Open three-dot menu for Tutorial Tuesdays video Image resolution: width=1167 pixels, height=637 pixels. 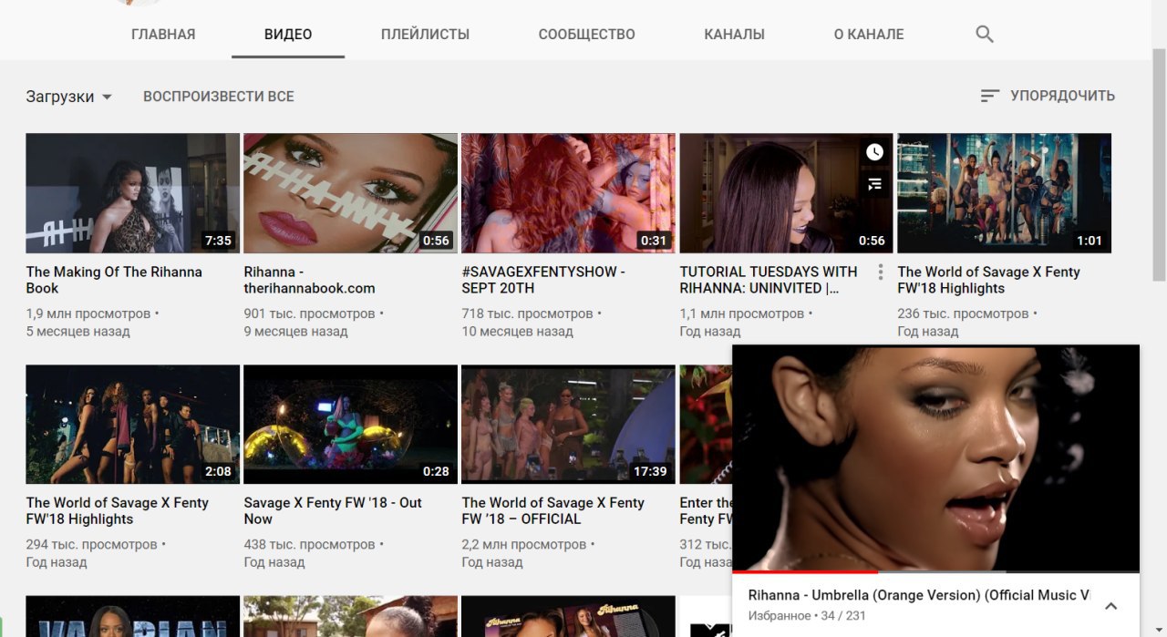click(880, 272)
